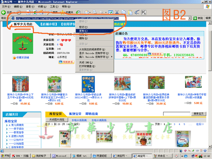Expand the ----亲子活动 category

coord(16,129)
